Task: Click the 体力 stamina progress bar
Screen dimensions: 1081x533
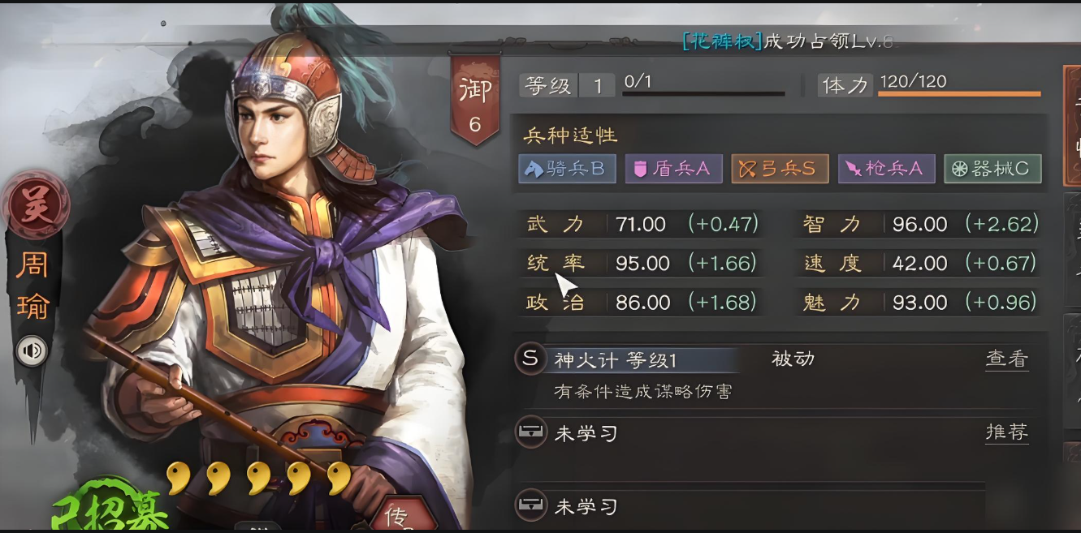Action: point(959,94)
